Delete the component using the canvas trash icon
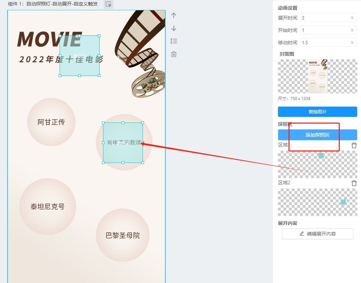361x283 pixels. pos(174,54)
